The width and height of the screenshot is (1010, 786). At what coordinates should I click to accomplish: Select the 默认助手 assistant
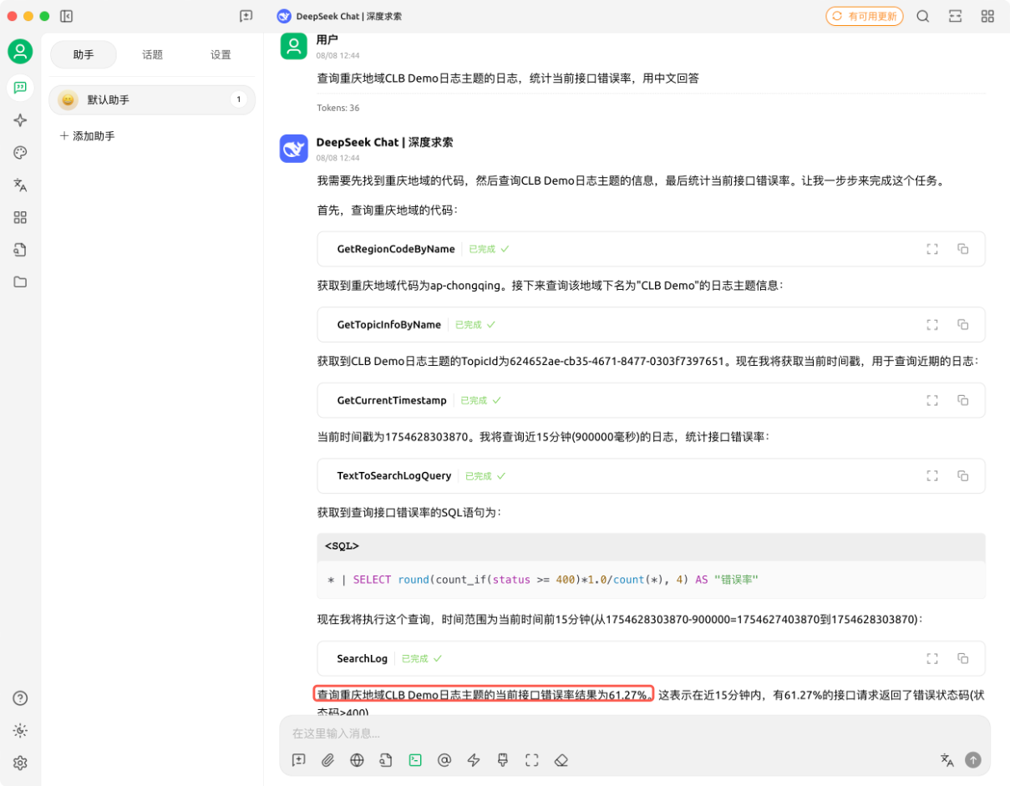pos(152,99)
